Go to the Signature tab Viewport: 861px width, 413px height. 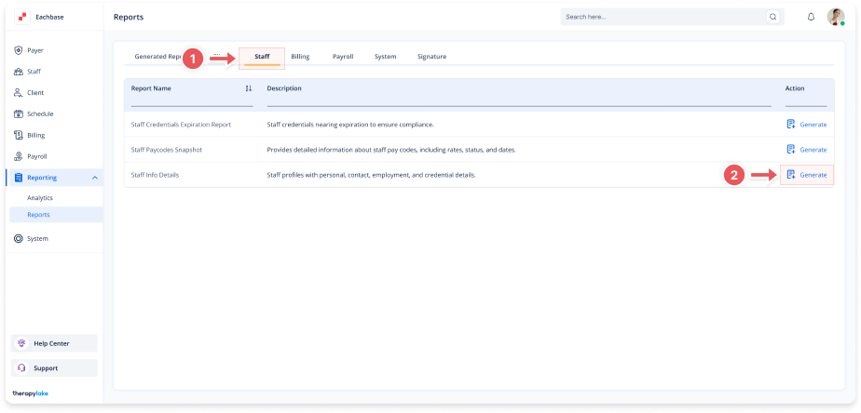coord(431,57)
